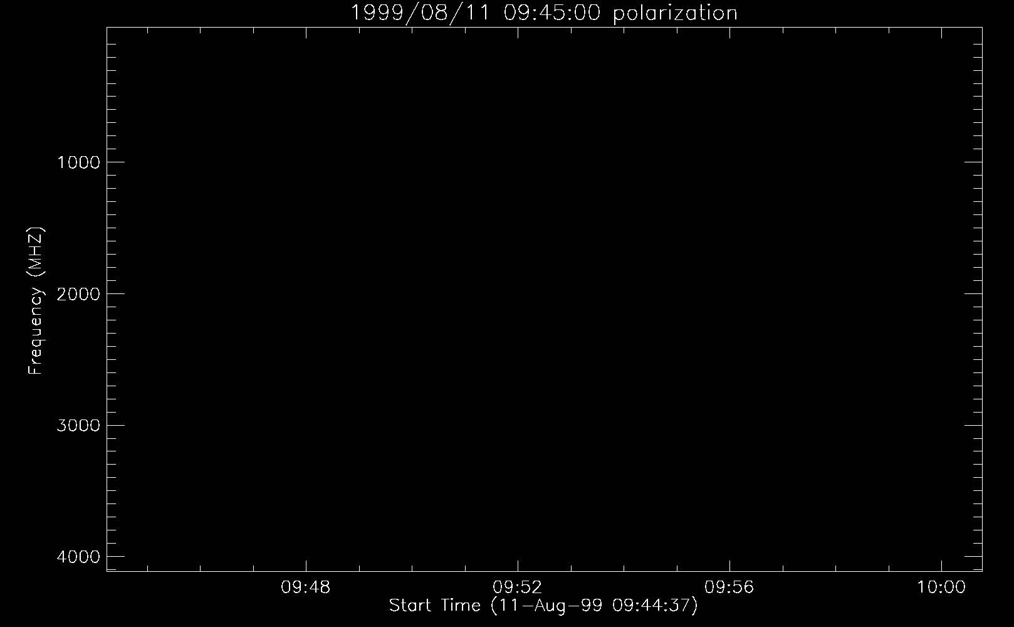
Task: Select the 09:52 time tick label
Action: coord(517,587)
